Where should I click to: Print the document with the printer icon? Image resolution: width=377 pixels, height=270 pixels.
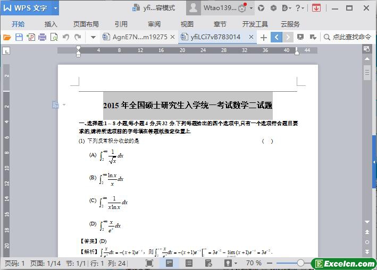(43, 37)
